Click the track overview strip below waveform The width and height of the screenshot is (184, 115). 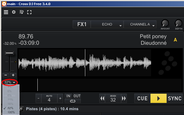coord(100,85)
